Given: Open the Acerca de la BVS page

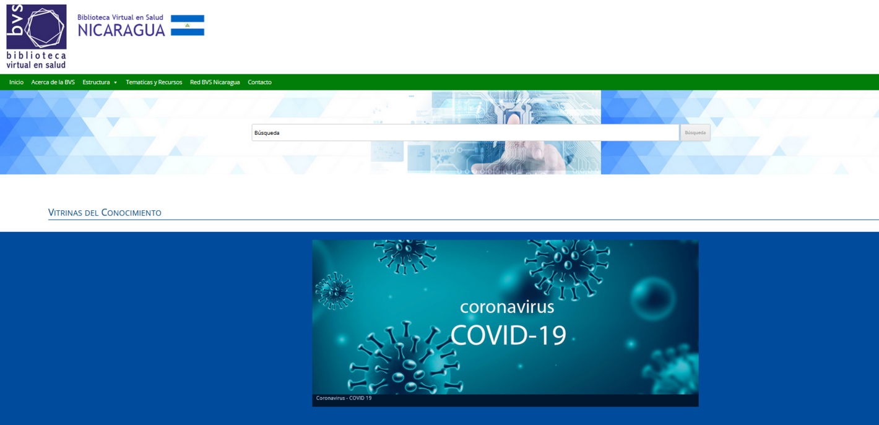Looking at the screenshot, I should 53,82.
